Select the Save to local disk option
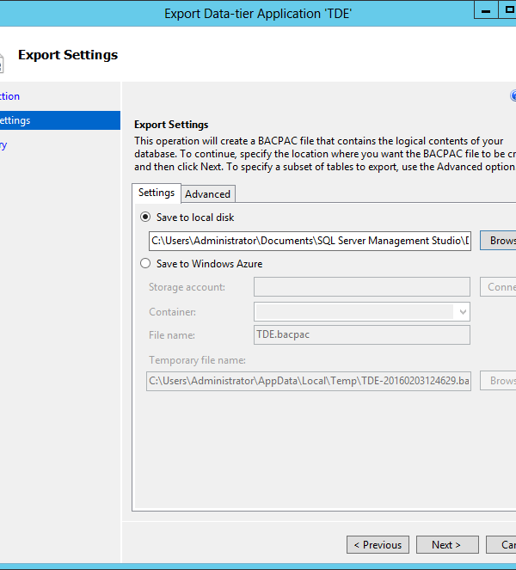 point(145,217)
